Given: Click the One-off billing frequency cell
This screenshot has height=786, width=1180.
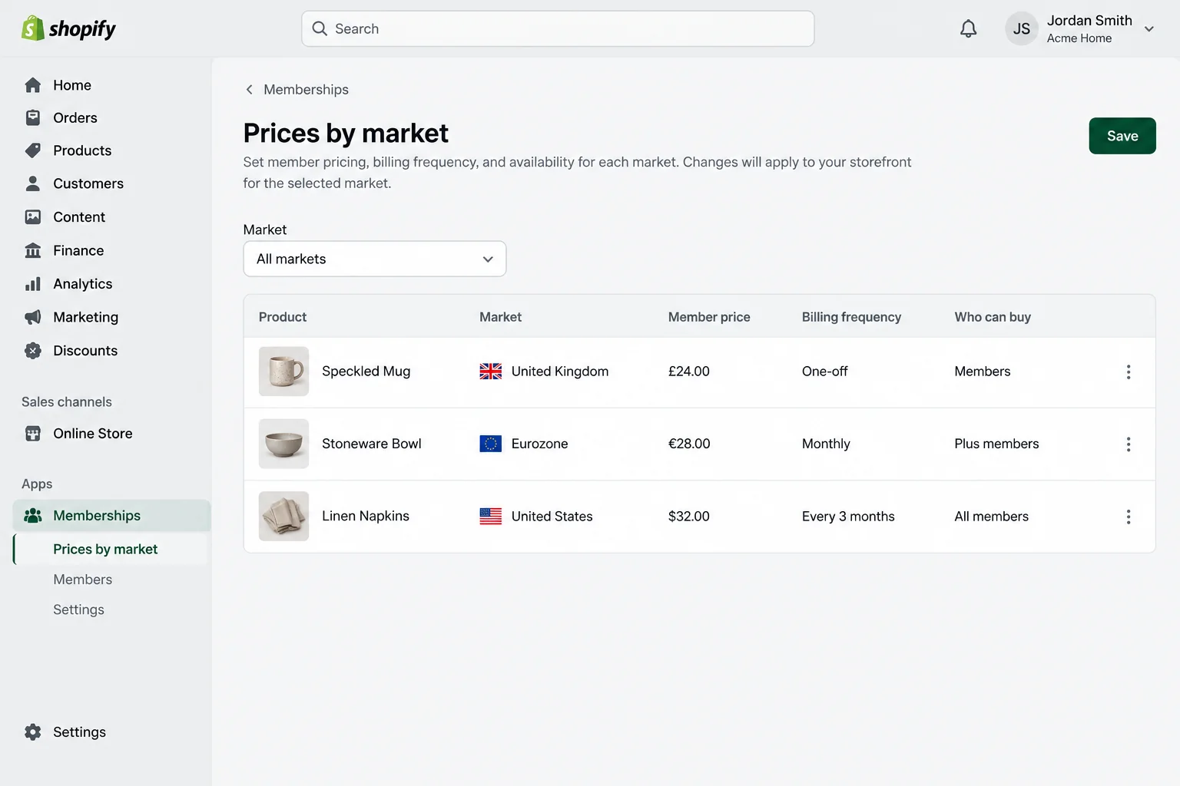Looking at the screenshot, I should (x=825, y=372).
